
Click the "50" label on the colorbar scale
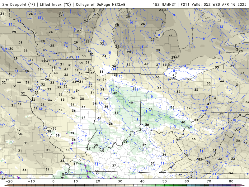pyautogui.click(x=165, y=181)
